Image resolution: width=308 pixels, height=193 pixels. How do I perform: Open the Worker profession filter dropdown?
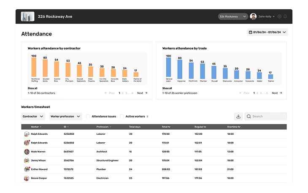[x=65, y=116]
